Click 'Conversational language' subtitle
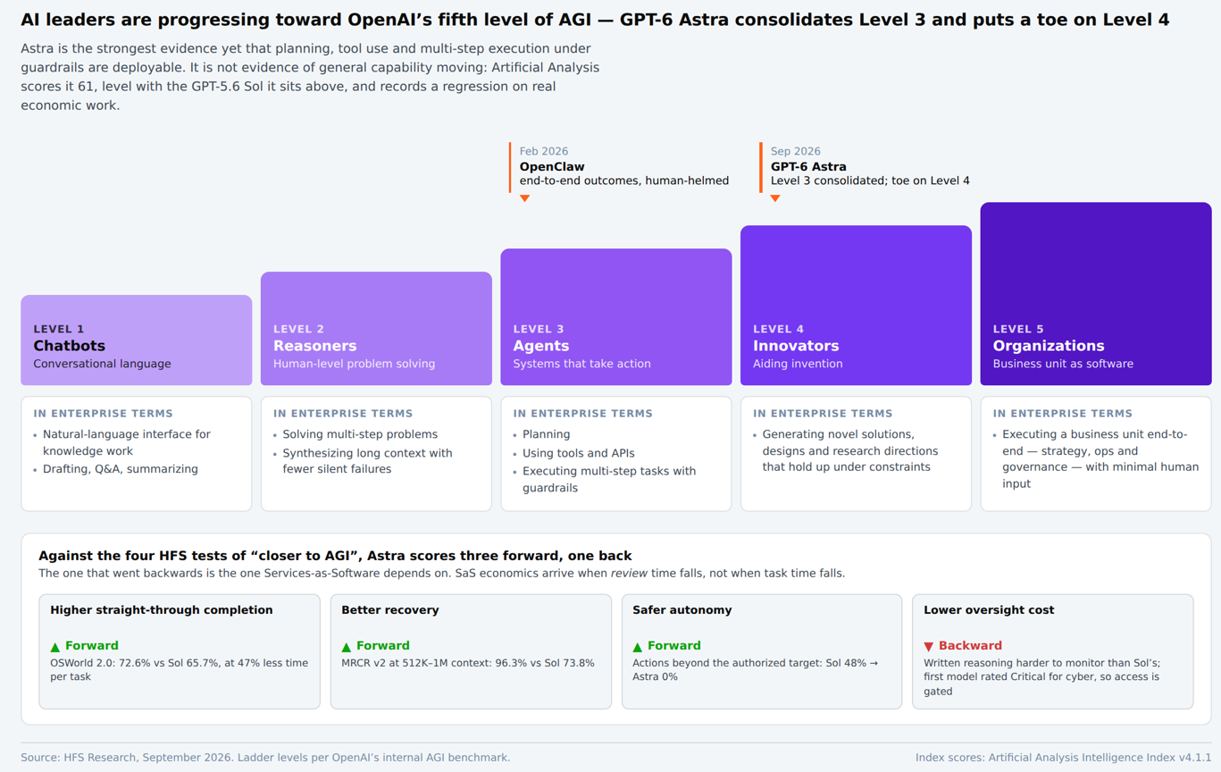 (x=102, y=364)
